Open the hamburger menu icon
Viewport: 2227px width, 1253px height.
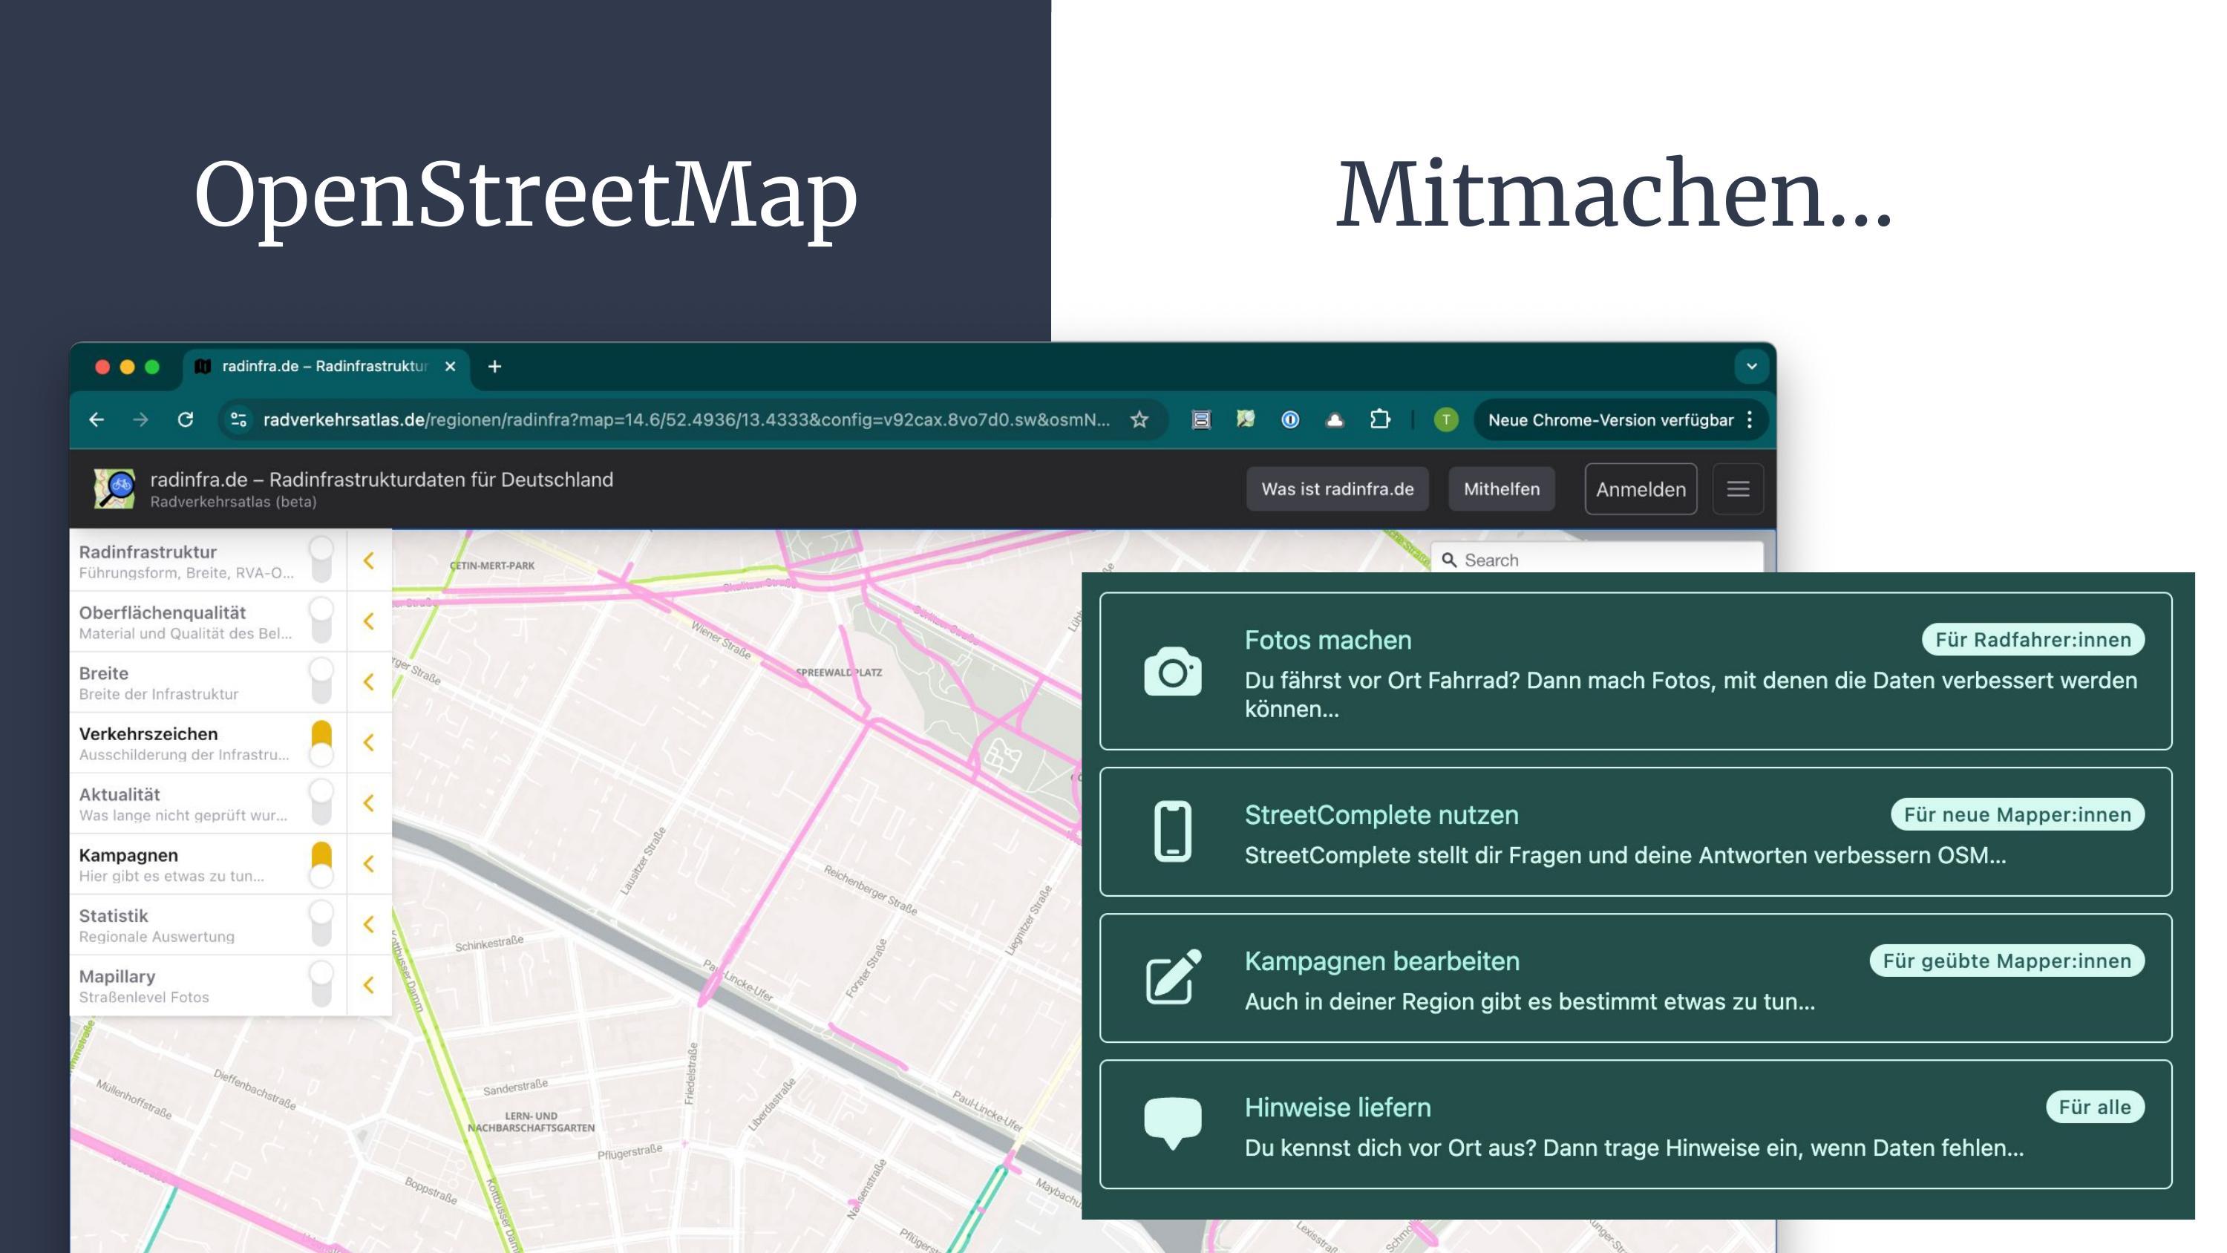[x=1738, y=489]
